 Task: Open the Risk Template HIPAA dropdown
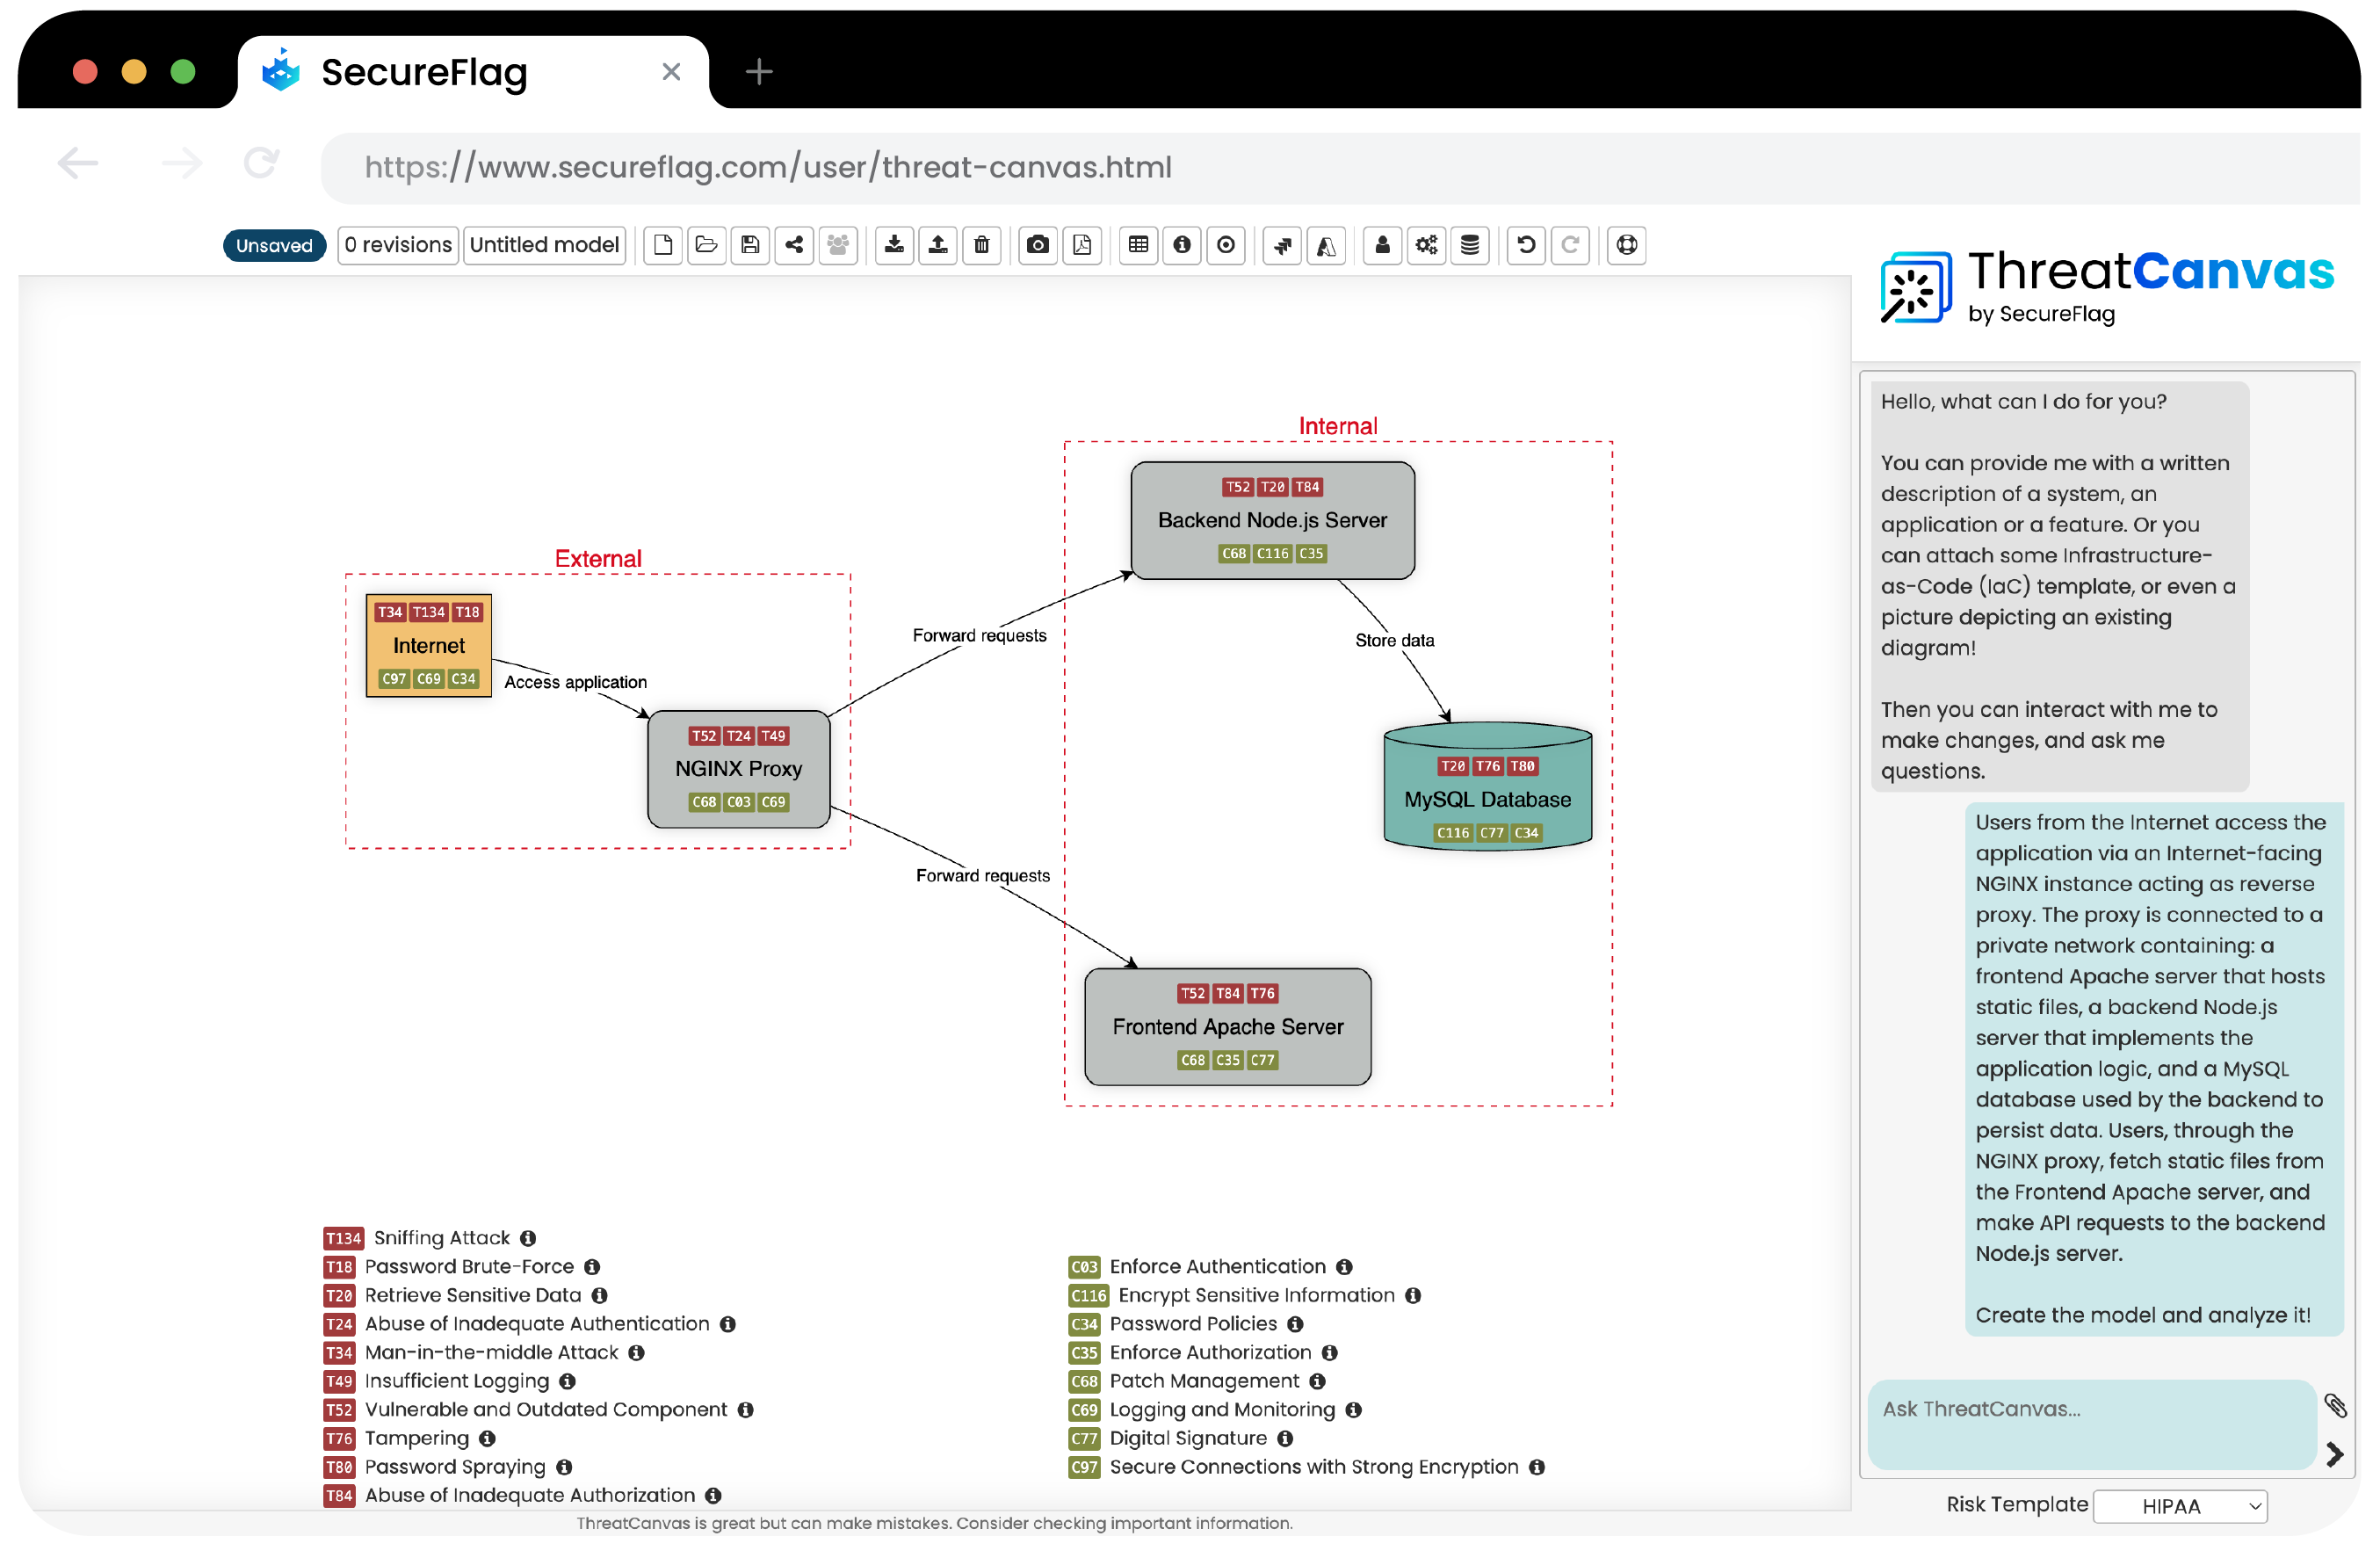point(2181,1506)
